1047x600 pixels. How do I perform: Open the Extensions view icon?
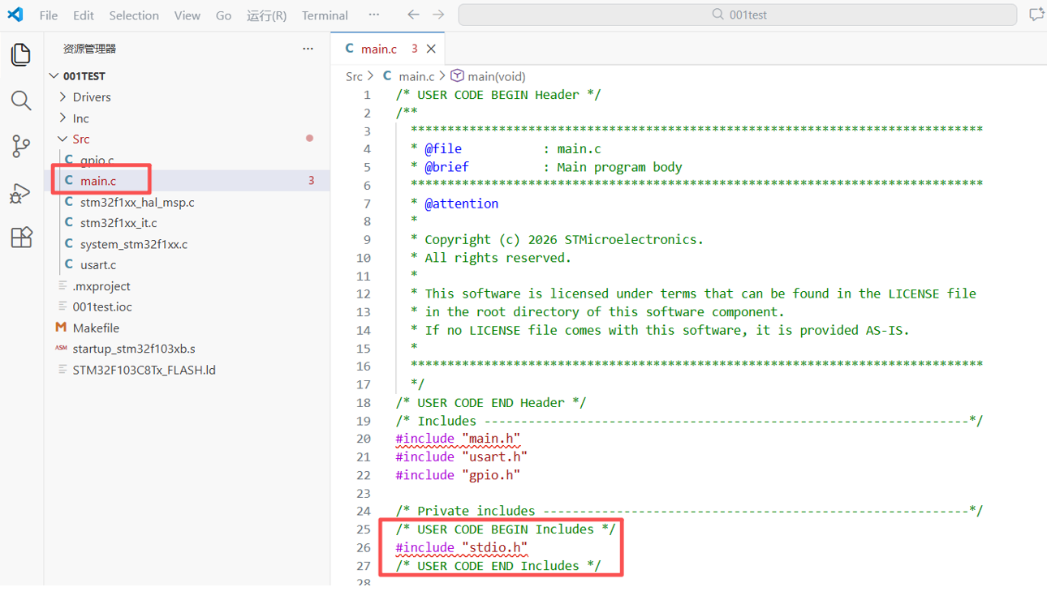point(21,238)
